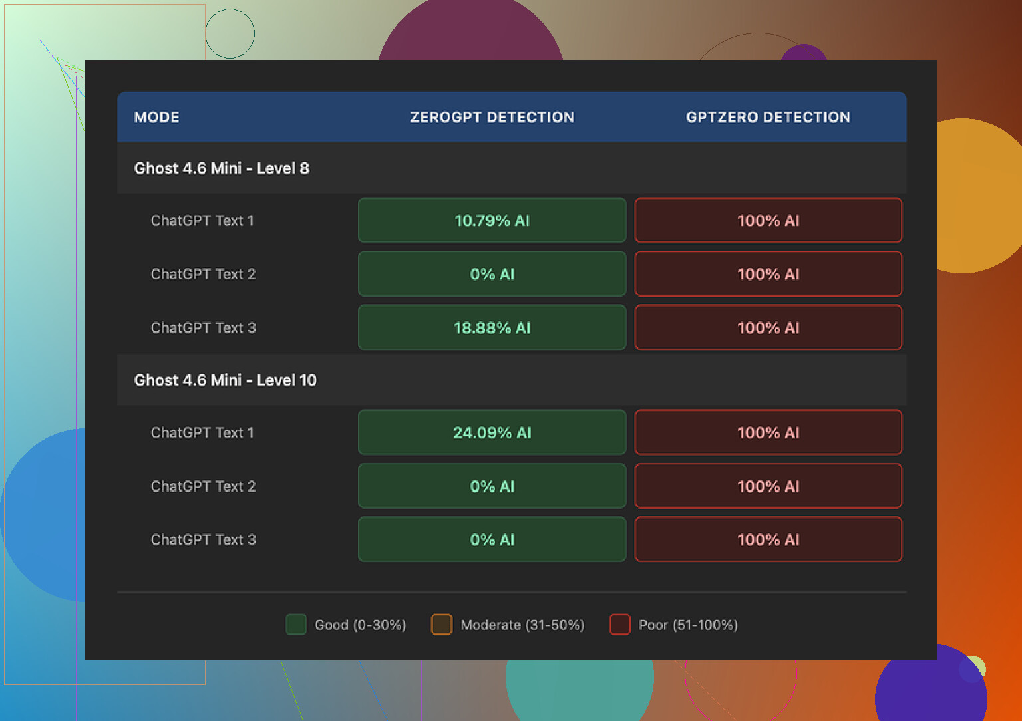The width and height of the screenshot is (1022, 721).
Task: Click Level 10 ChatGPT Text 3 ZeroGPT 0% AI cell
Action: tap(492, 540)
